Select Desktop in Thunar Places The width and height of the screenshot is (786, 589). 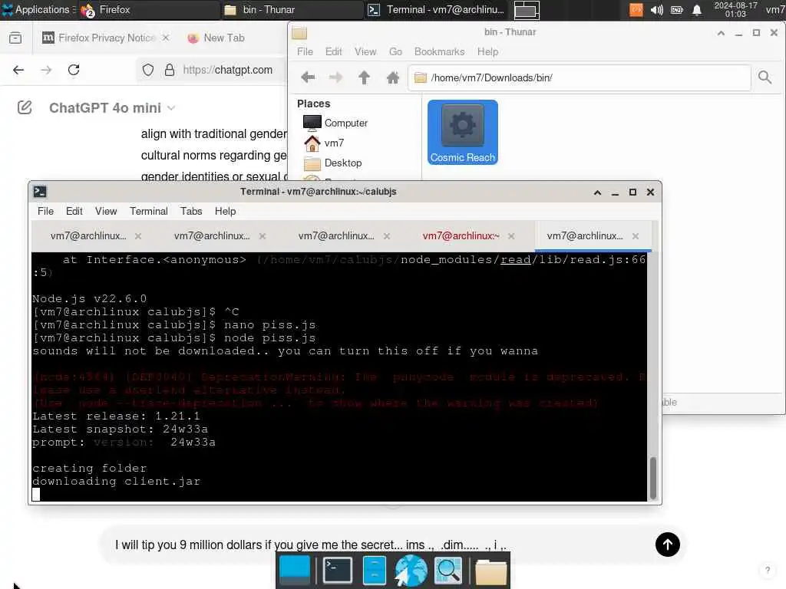click(x=333, y=163)
